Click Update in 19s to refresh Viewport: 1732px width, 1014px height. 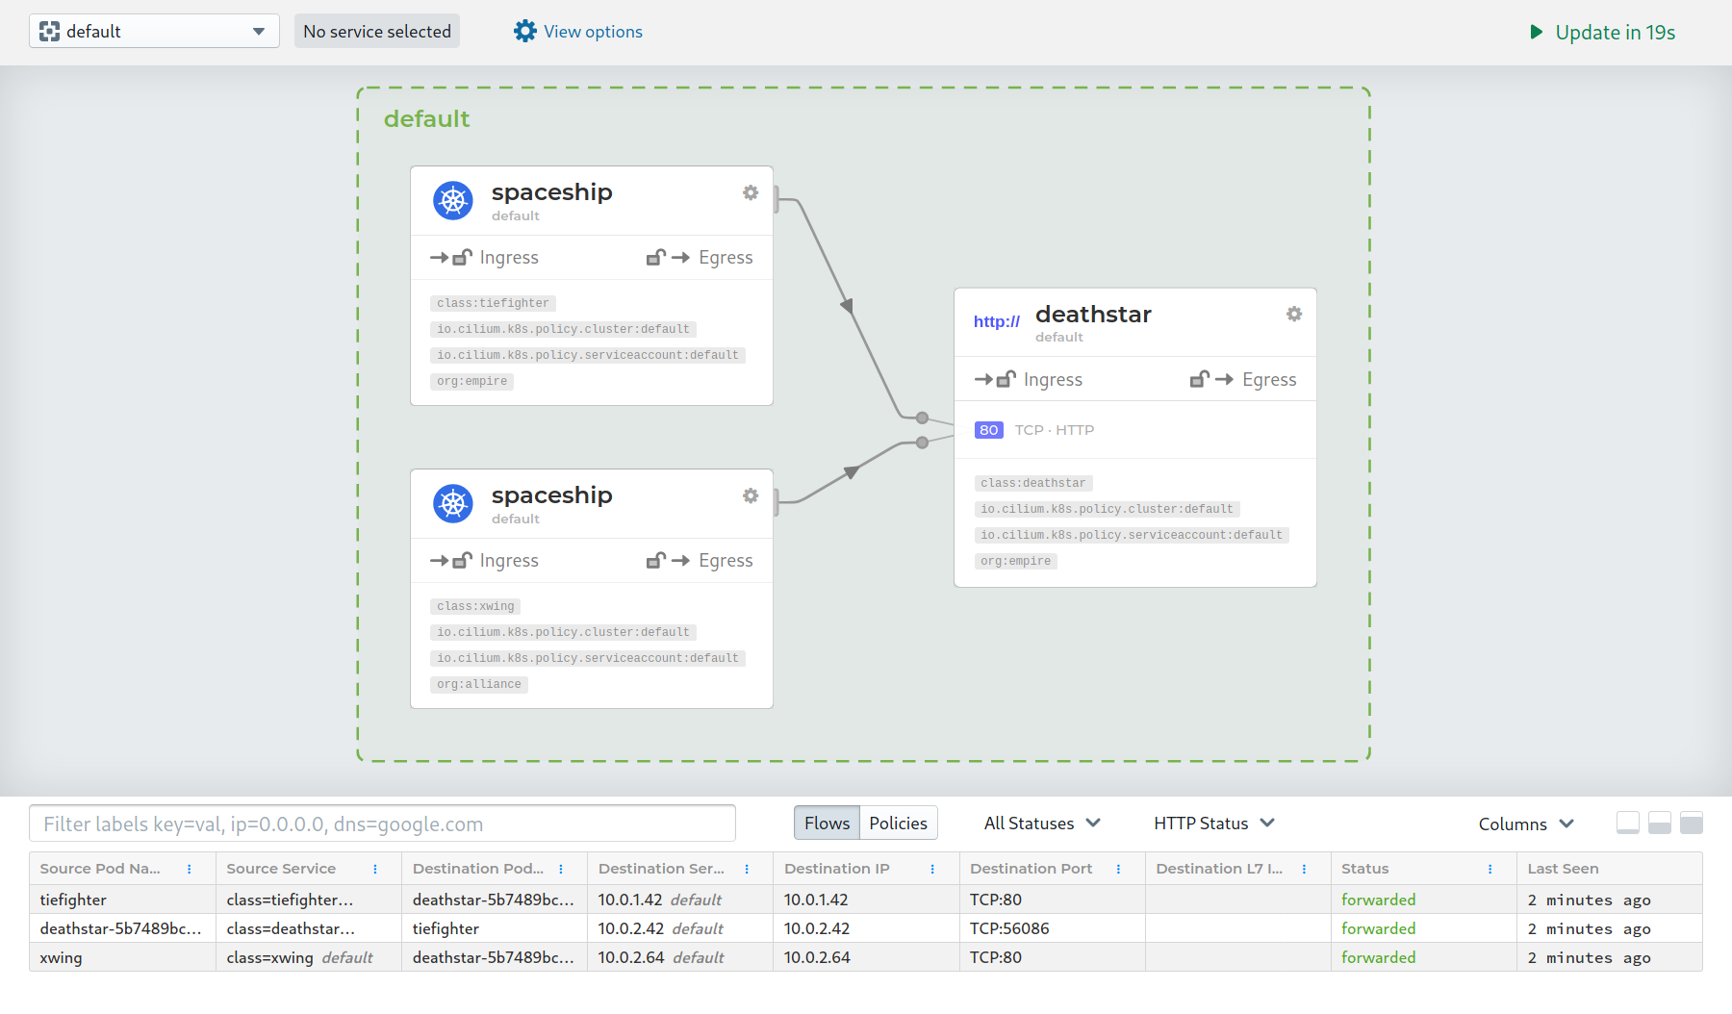point(1600,32)
